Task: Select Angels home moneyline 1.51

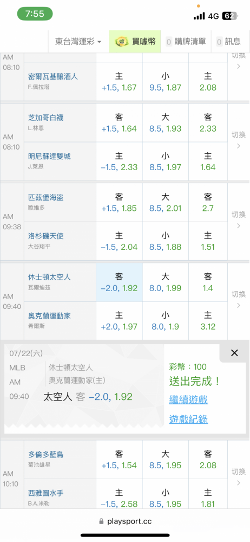Action: click(208, 241)
